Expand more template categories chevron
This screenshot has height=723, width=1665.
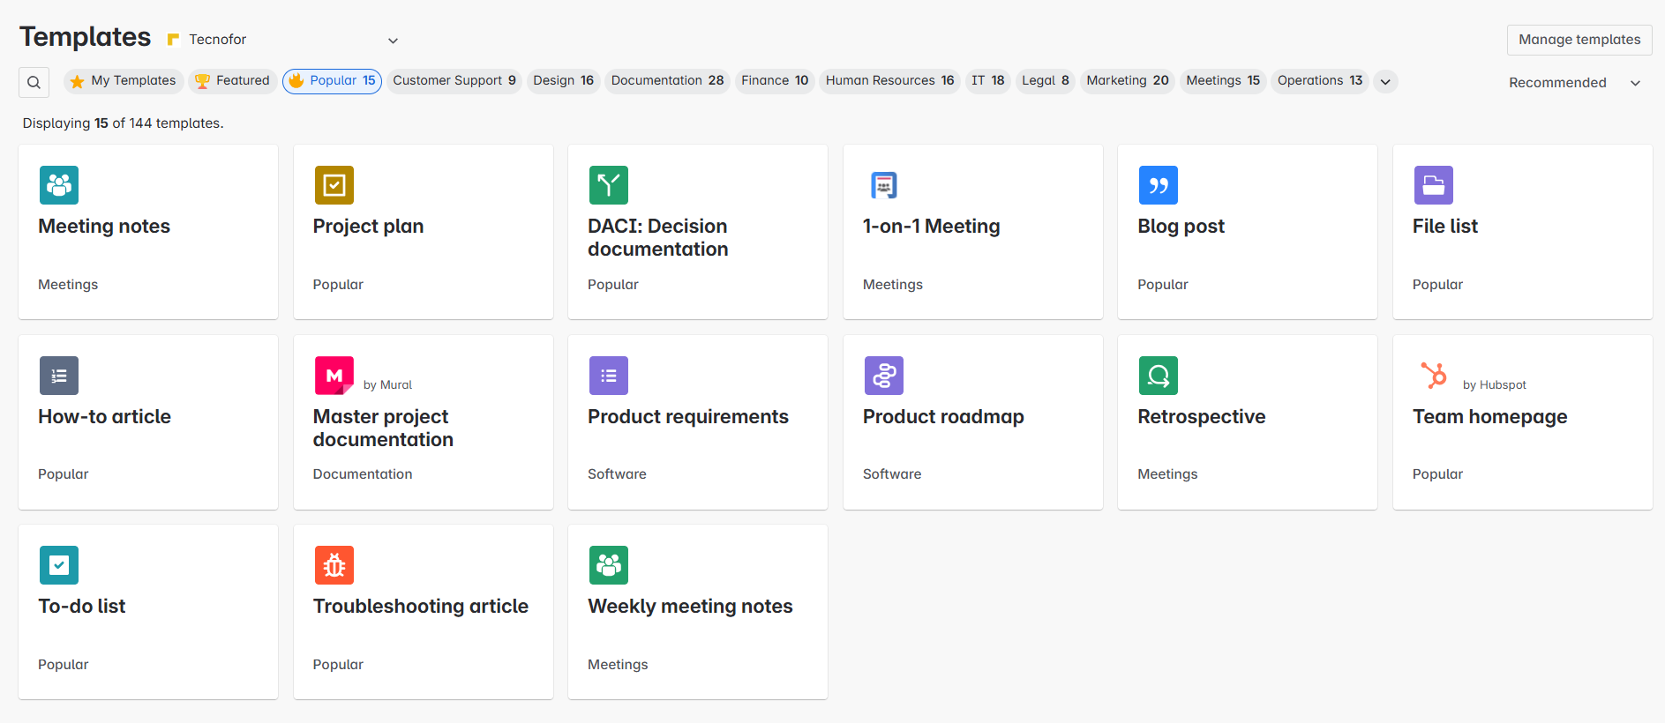click(x=1385, y=82)
